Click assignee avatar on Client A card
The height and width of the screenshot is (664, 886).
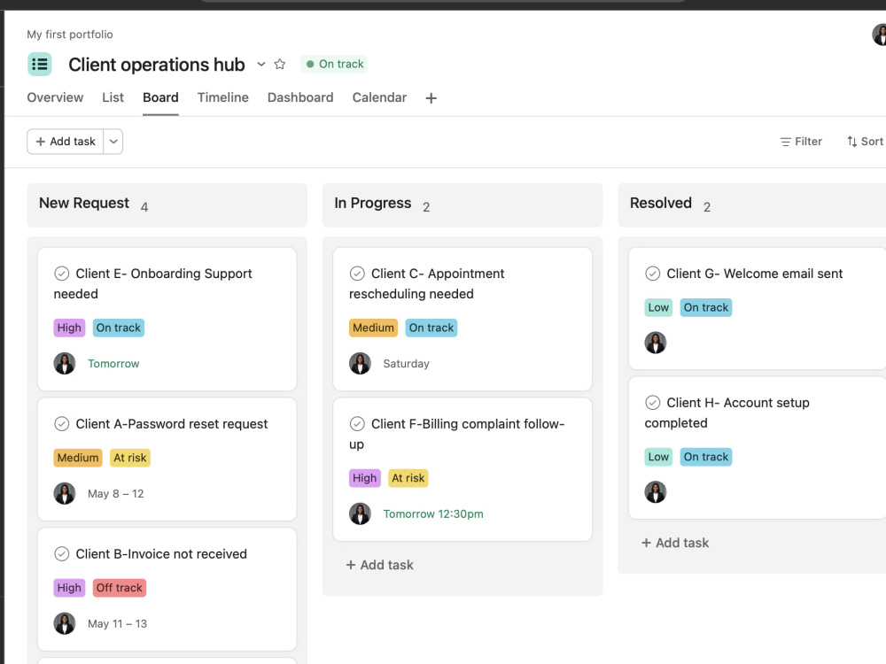click(x=65, y=493)
